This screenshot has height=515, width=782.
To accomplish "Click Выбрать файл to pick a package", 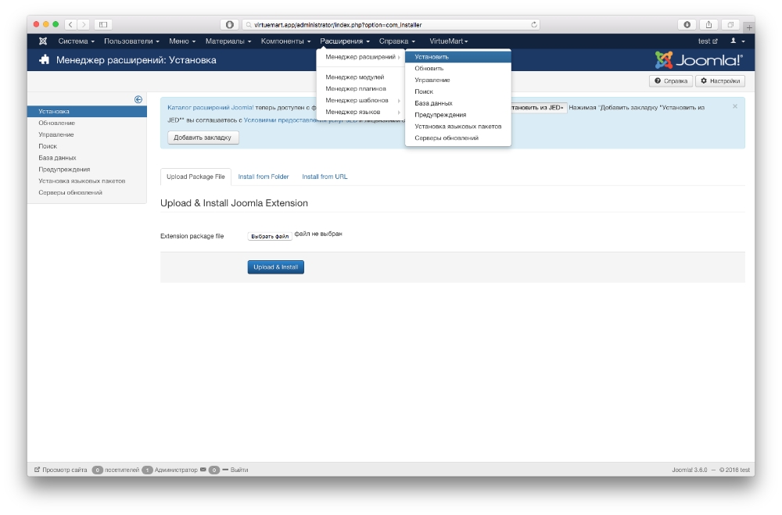I will click(270, 236).
